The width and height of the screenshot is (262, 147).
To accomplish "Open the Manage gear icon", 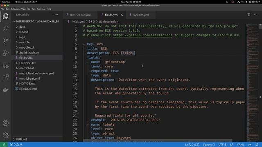I will pyautogui.click(x=5, y=135).
